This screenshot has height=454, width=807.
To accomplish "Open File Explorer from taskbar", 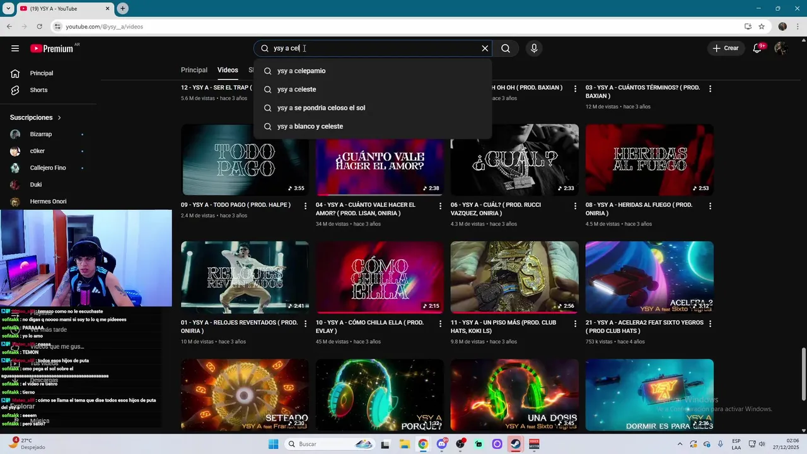I will click(x=403, y=444).
